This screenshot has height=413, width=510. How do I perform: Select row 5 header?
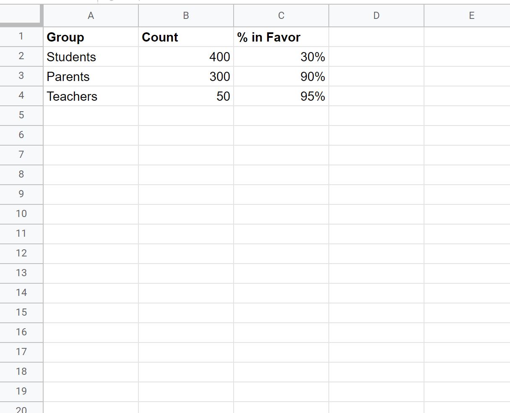click(x=21, y=115)
